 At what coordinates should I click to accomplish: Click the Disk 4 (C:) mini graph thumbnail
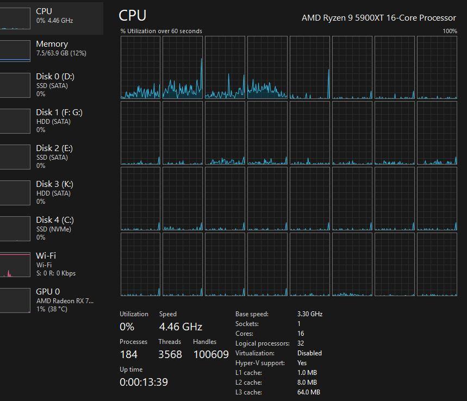point(15,229)
